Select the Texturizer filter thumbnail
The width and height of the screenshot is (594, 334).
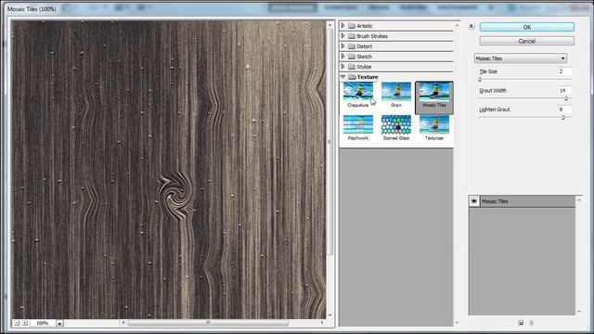(434, 128)
